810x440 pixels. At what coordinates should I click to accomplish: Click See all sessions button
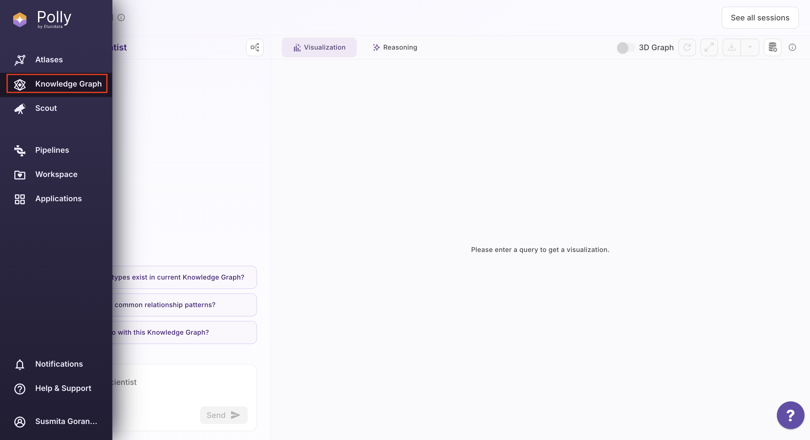coord(760,18)
